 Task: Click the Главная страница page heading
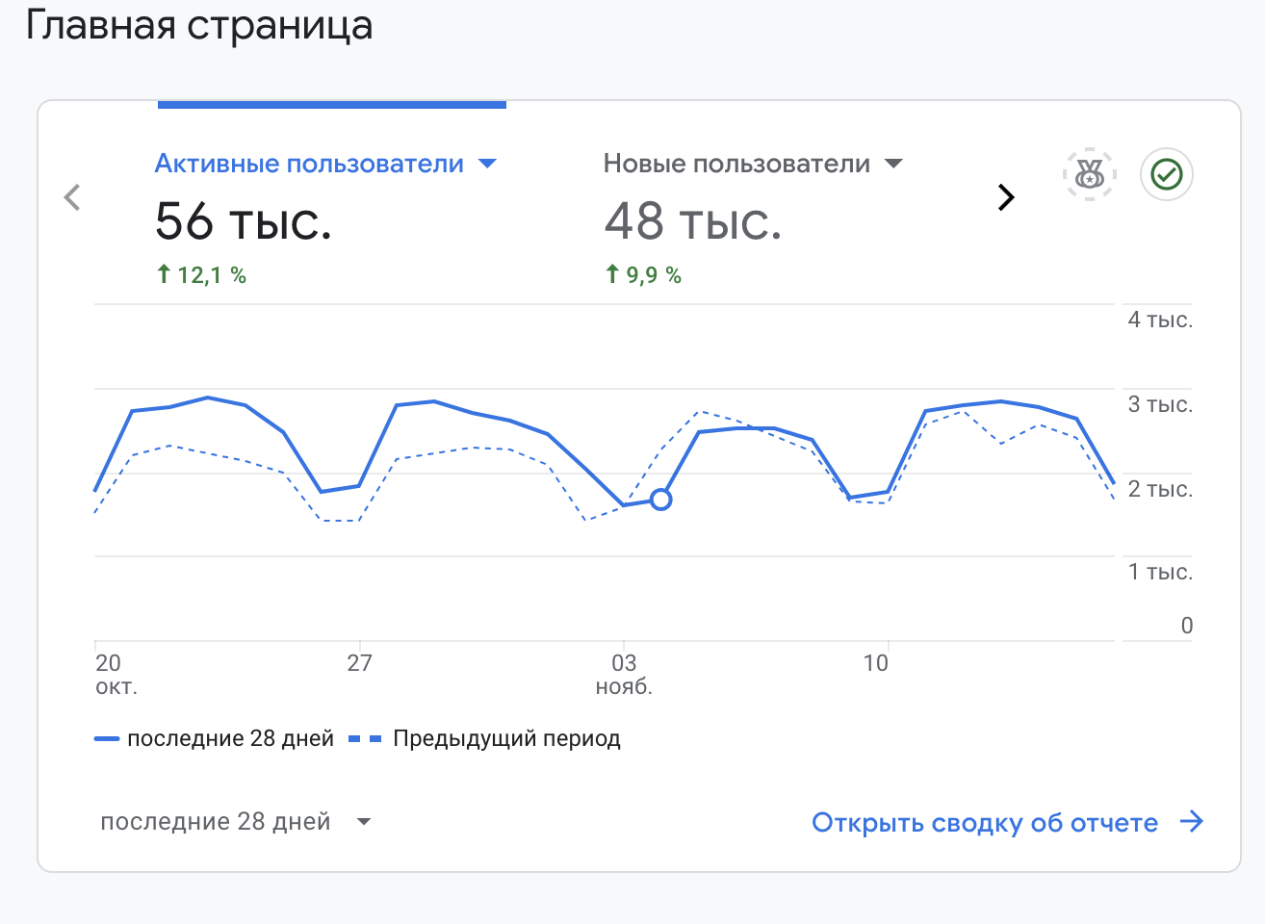pyautogui.click(x=199, y=25)
